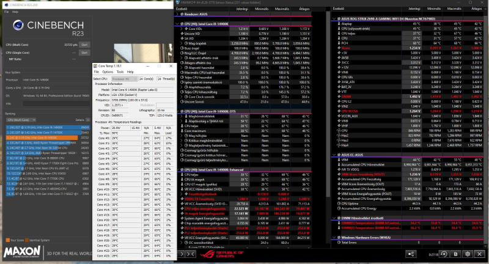Start the CPU (Multi Core) benchmark
The width and height of the screenshot is (489, 264).
[84, 45]
